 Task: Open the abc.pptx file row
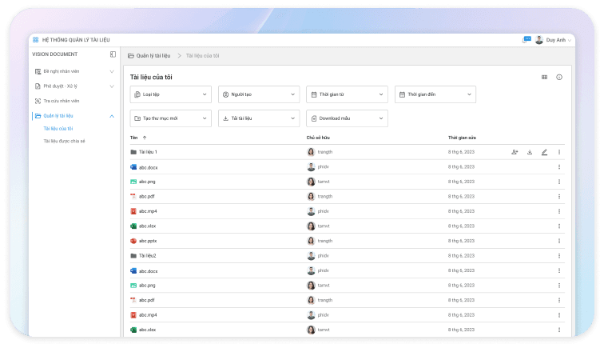click(x=148, y=241)
